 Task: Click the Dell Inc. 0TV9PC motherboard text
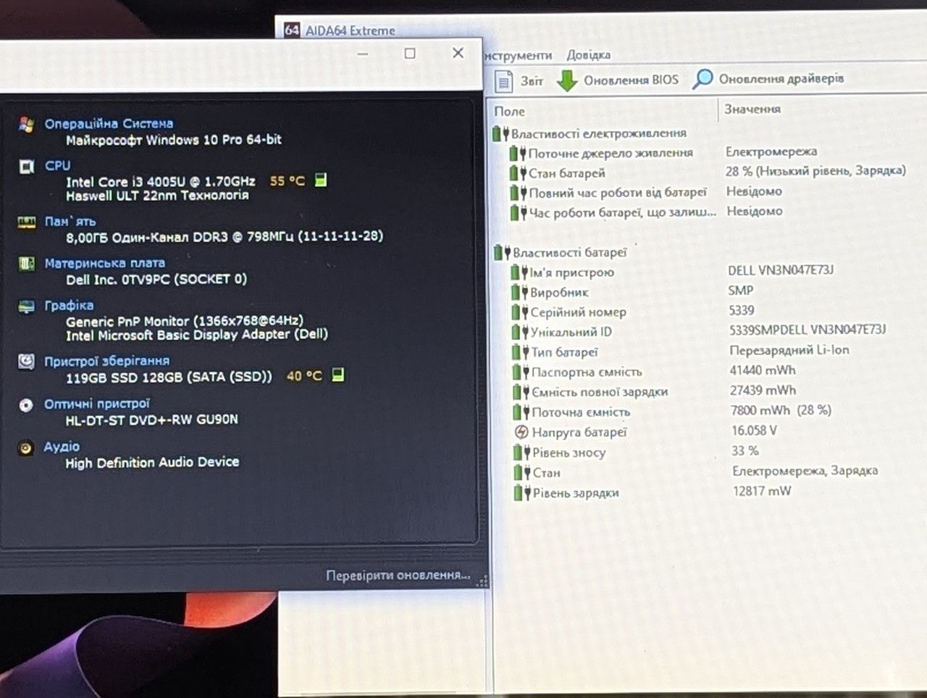point(156,279)
